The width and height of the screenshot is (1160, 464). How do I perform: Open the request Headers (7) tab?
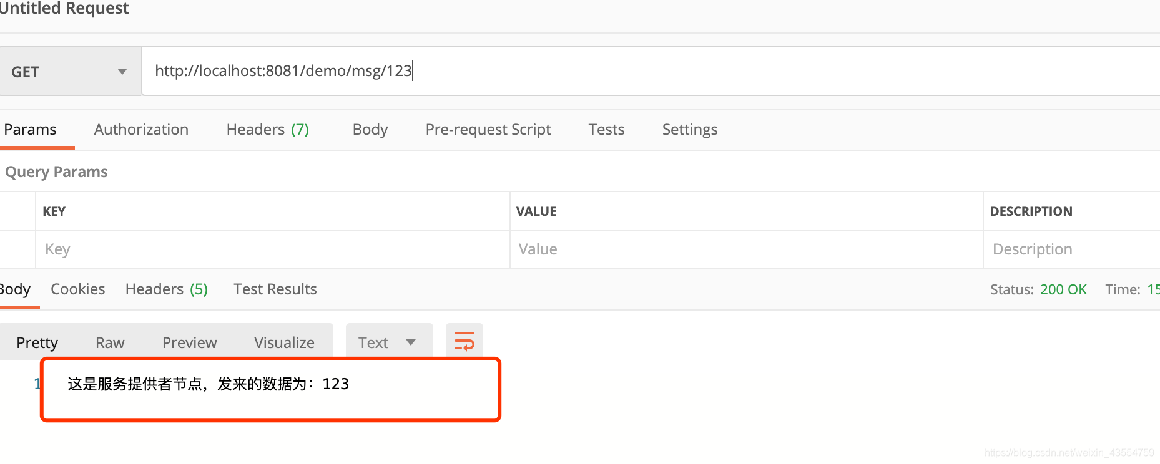(268, 129)
